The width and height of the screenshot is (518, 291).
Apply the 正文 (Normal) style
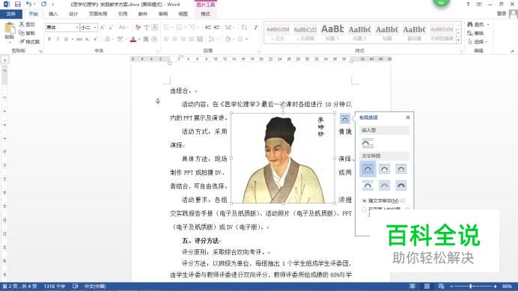[278, 33]
